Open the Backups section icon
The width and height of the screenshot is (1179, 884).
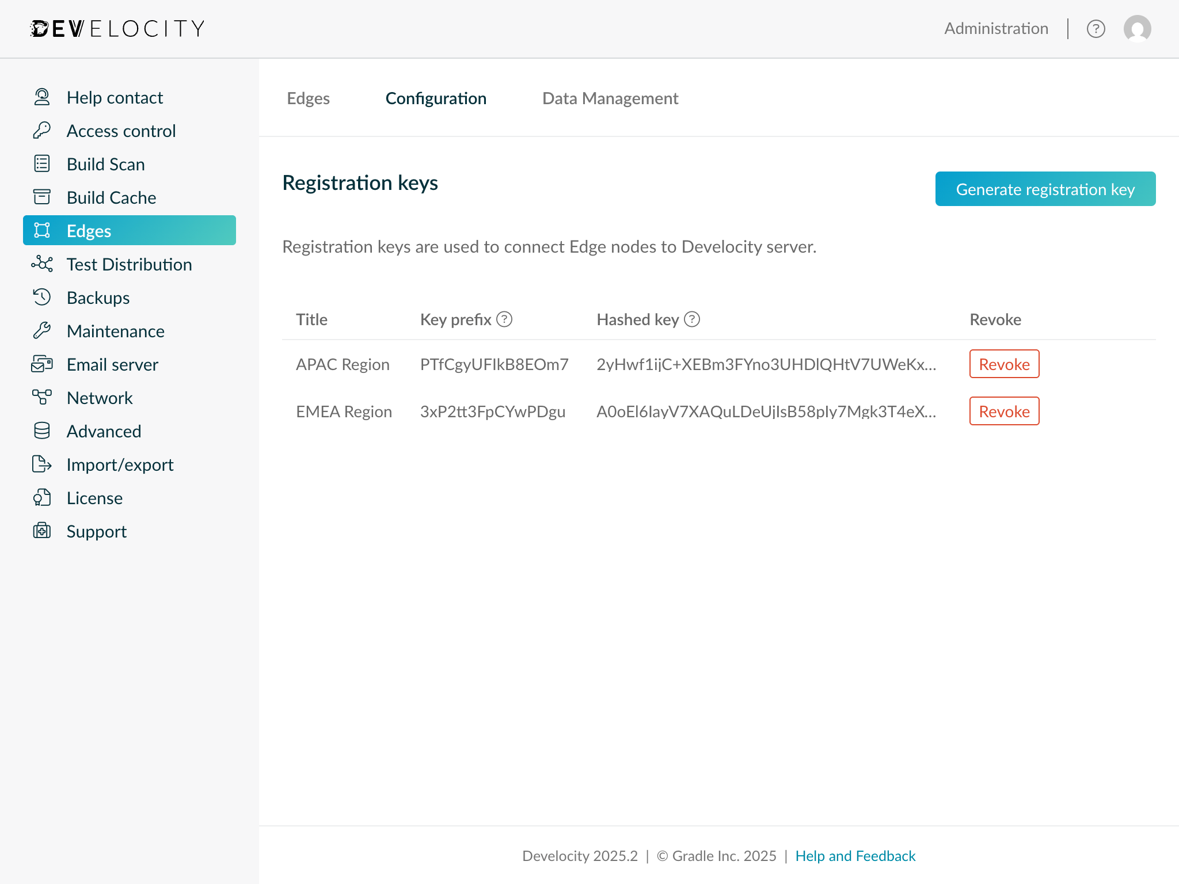pyautogui.click(x=41, y=298)
